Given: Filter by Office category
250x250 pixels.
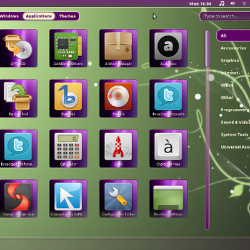Looking at the screenshot, I should [x=227, y=85].
